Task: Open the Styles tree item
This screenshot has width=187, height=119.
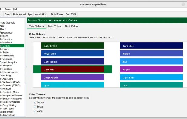Action: click(x=6, y=52)
